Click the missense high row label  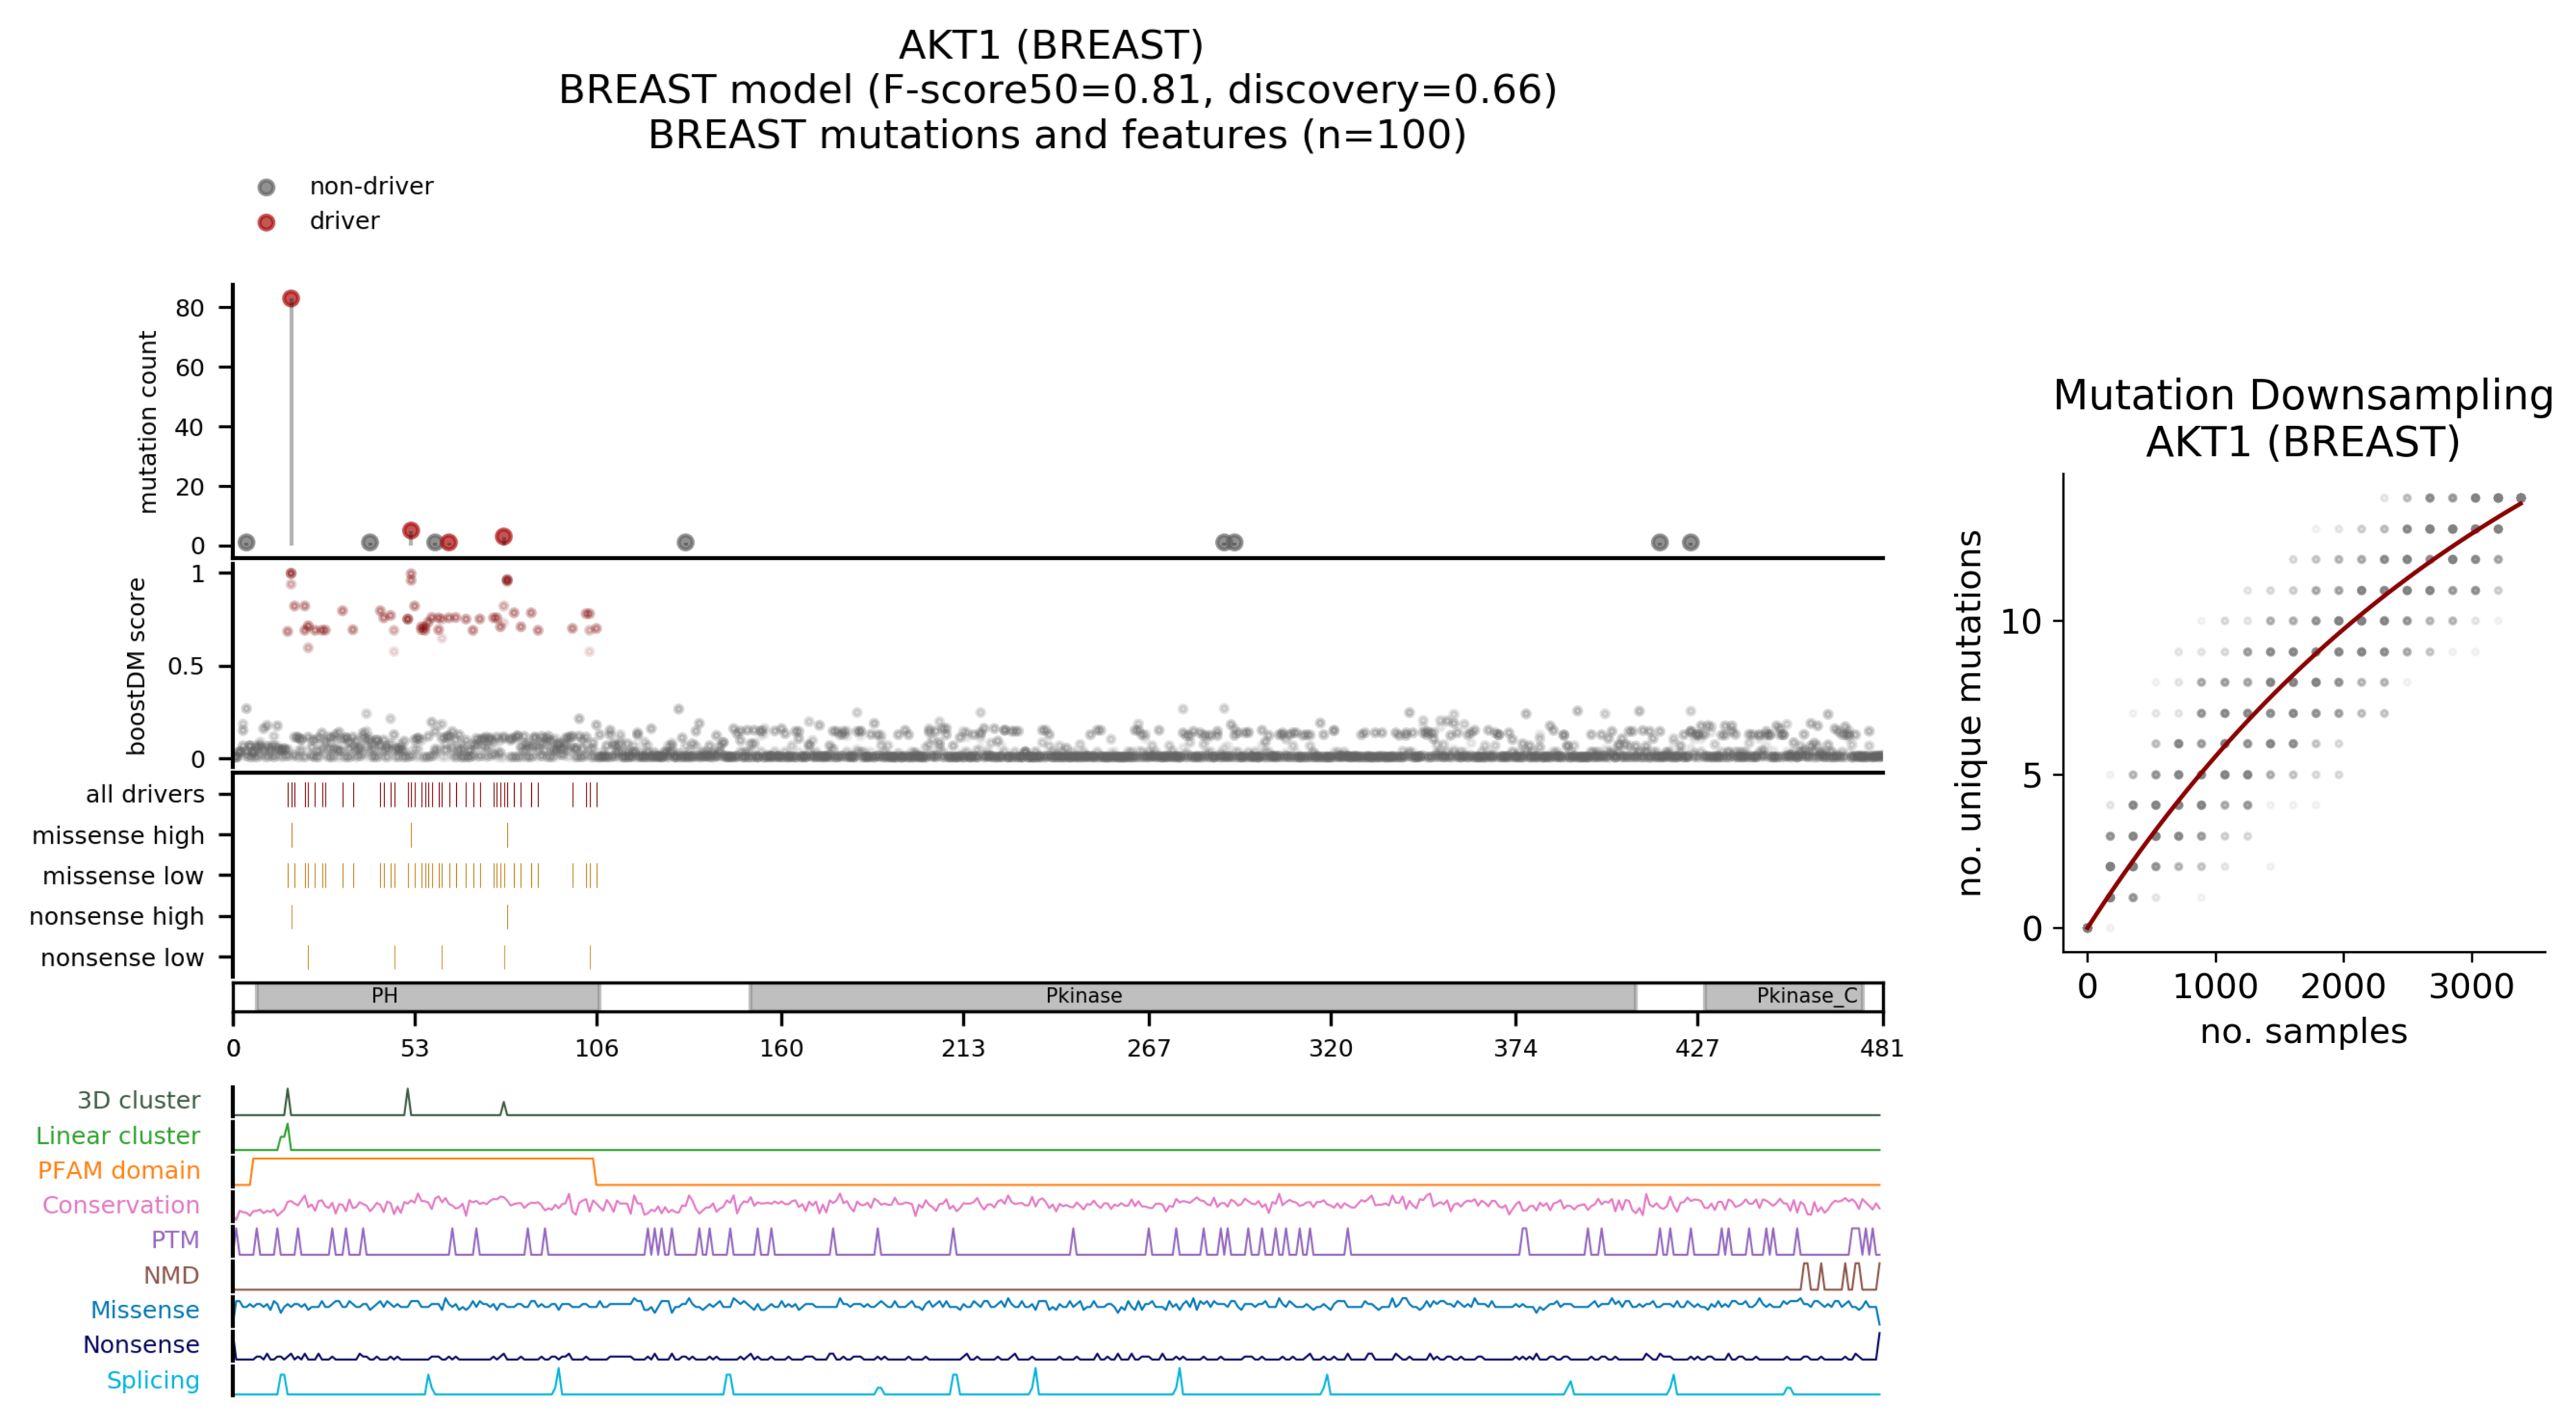(118, 835)
